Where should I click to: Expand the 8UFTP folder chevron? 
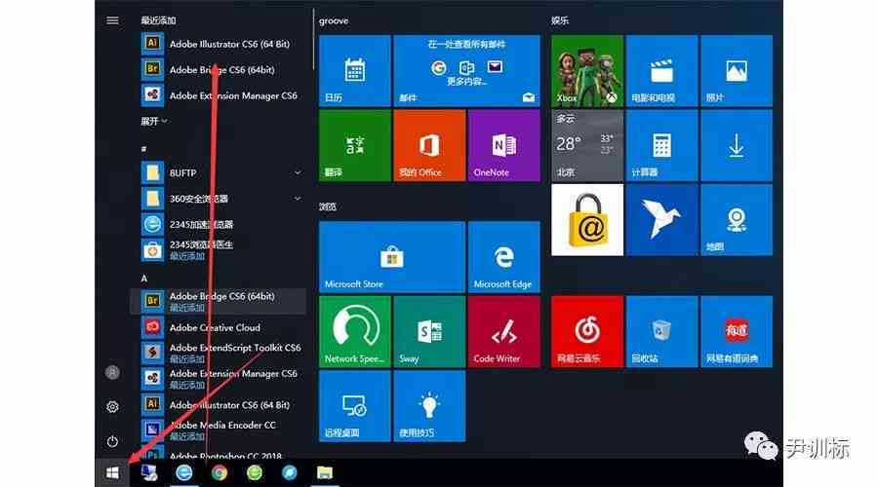tap(298, 172)
